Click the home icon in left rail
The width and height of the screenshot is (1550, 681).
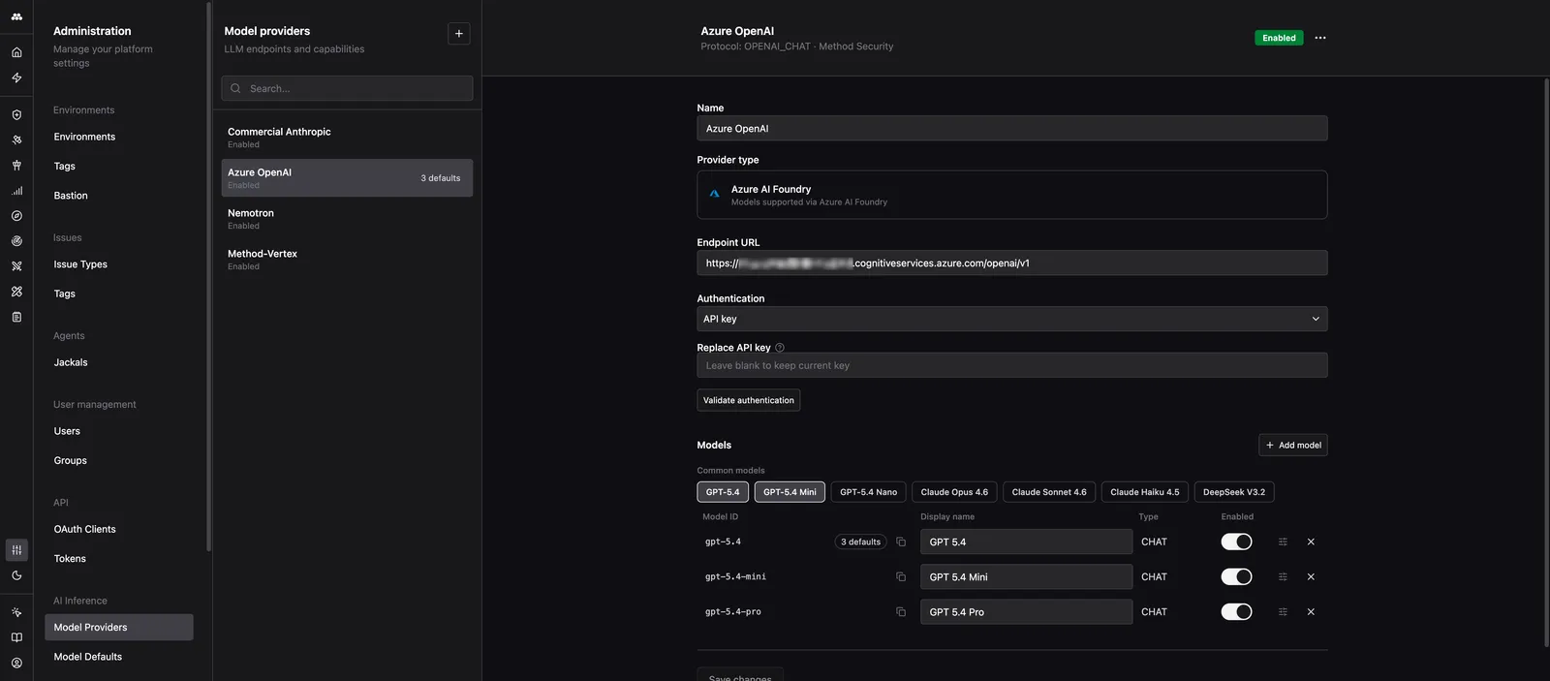(x=16, y=52)
